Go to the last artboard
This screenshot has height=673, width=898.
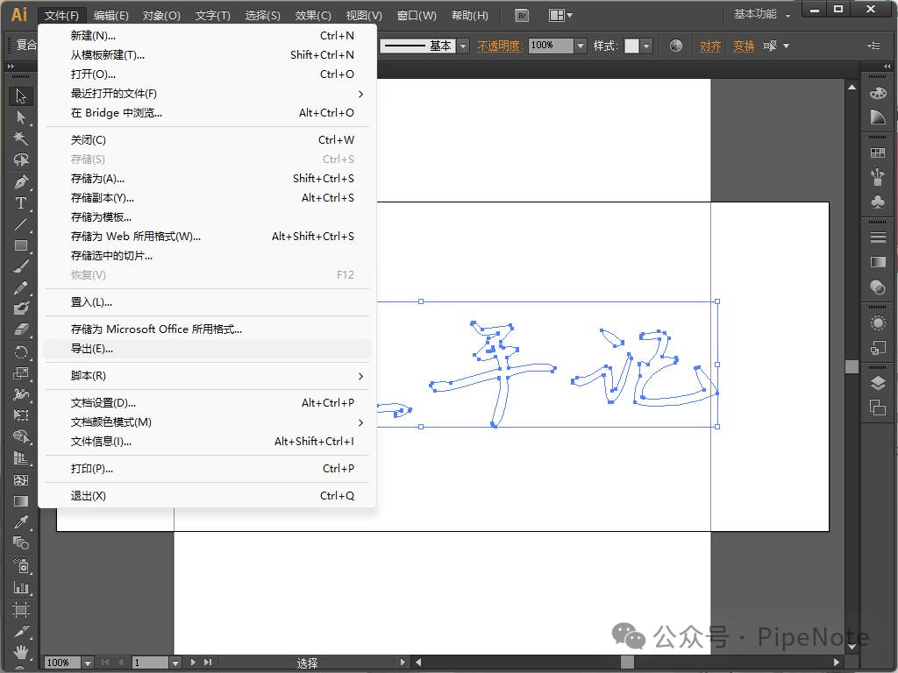(x=207, y=662)
